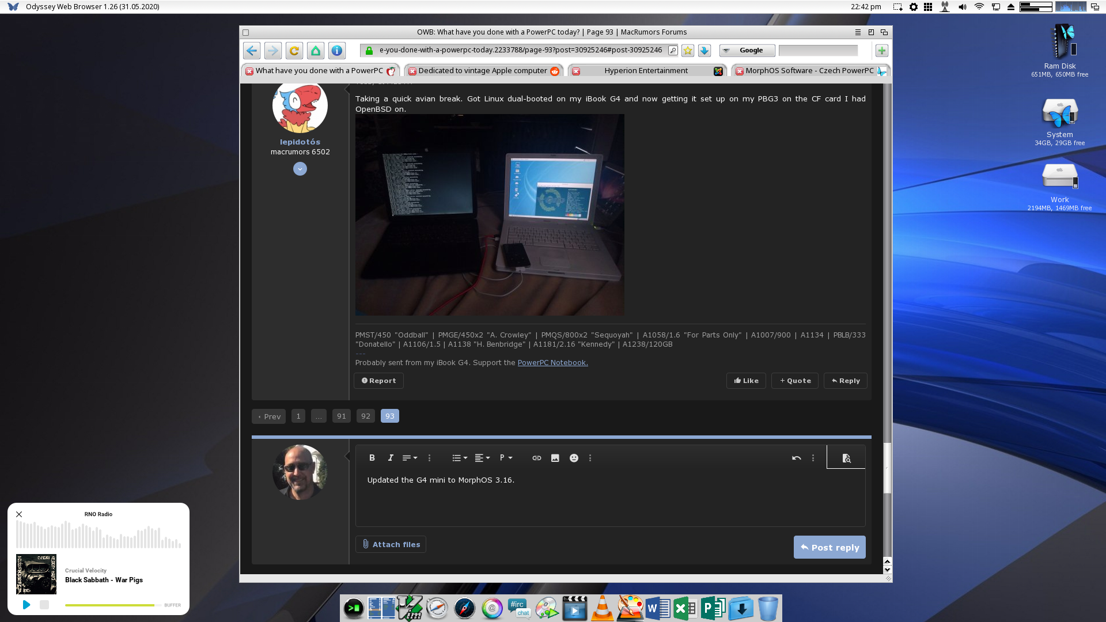Toggle bold formatting in reply editor
This screenshot has height=622, width=1106.
pos(372,458)
